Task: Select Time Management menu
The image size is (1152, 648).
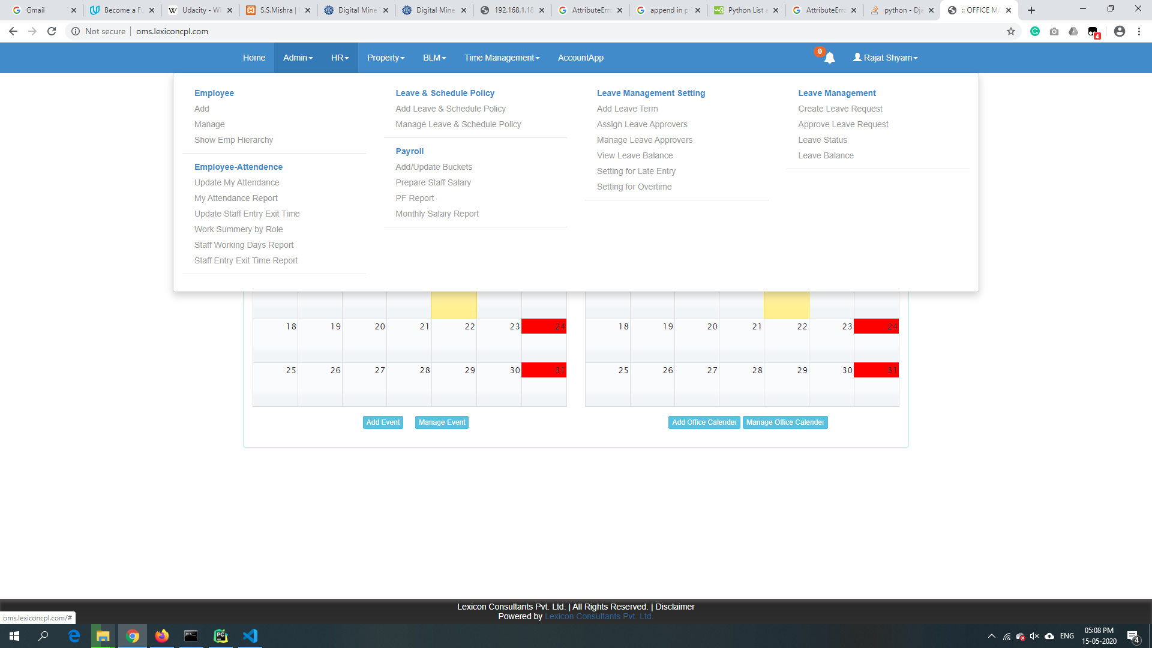Action: pos(502,57)
